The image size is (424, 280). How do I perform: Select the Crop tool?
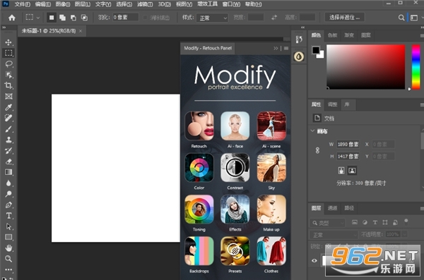pos(8,85)
